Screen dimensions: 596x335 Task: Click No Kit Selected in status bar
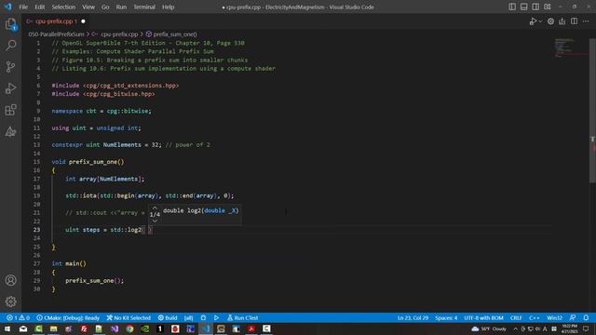pos(129,317)
